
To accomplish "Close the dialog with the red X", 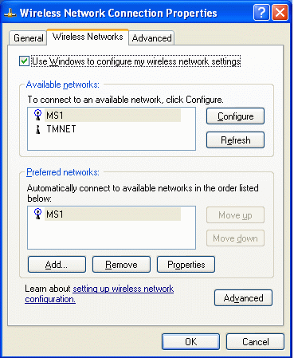I will pyautogui.click(x=280, y=13).
